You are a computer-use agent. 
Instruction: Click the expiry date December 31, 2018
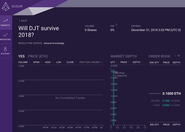(156, 30)
